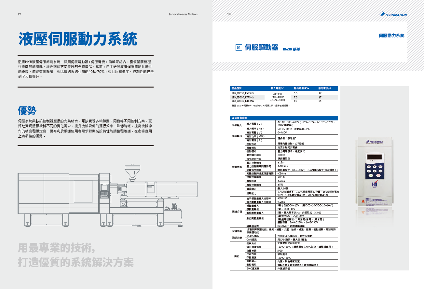Click the 300Hz maximum output frequency value

[281, 155]
